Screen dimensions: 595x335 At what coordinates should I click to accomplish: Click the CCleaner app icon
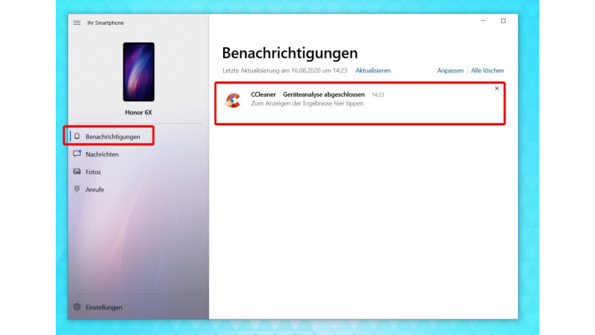[x=233, y=100]
